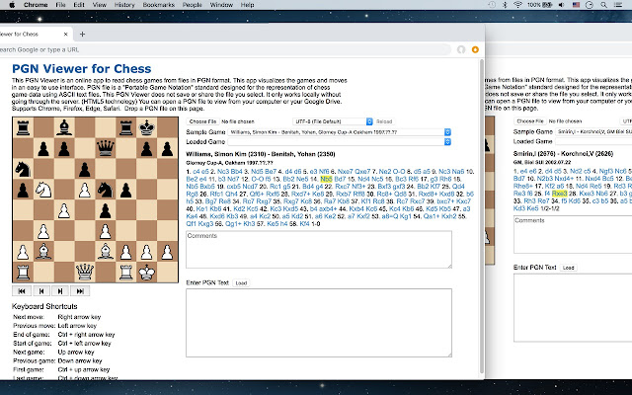This screenshot has width=632, height=395.
Task: Click the white queen on the board
Action: (85, 273)
